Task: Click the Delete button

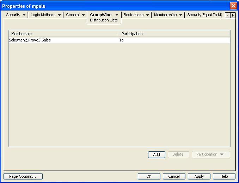Action: (x=178, y=155)
